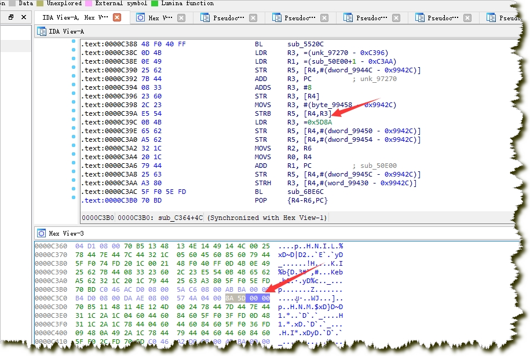The height and width of the screenshot is (356, 530).
Task: Toggle breakpoint dot at address 0000C390
Action: 74,67
